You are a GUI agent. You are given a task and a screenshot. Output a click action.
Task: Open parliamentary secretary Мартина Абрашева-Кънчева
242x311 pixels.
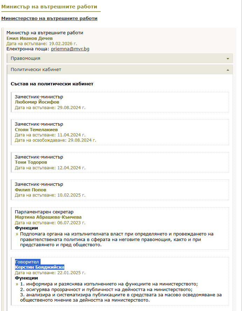click(x=48, y=217)
